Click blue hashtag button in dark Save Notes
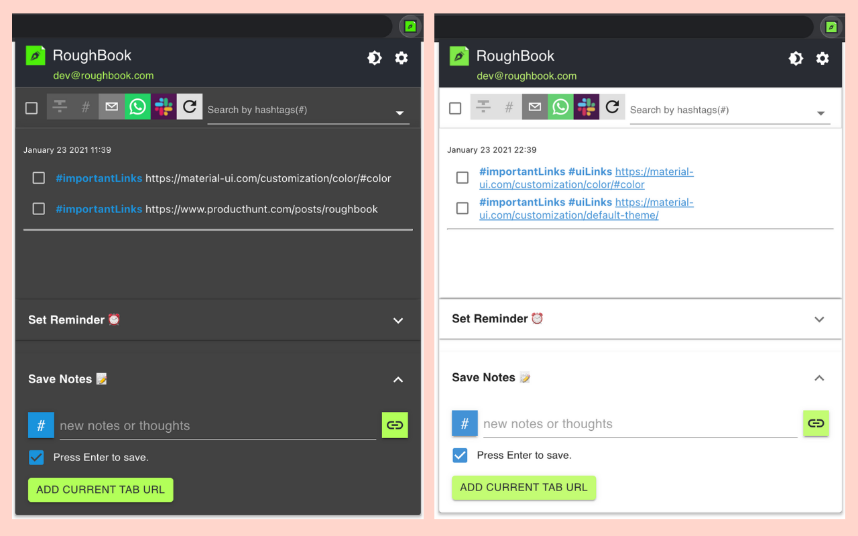Image resolution: width=858 pixels, height=536 pixels. (x=41, y=425)
